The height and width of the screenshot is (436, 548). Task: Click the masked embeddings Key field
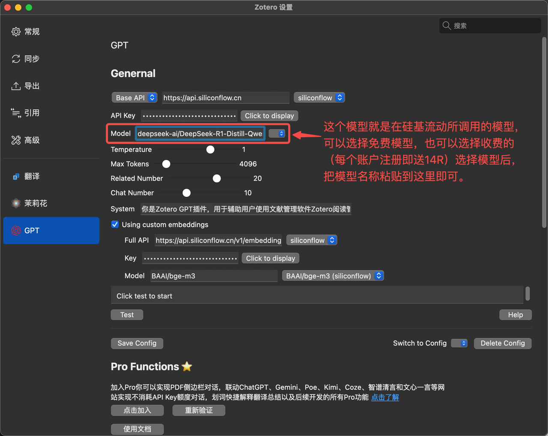coord(191,258)
